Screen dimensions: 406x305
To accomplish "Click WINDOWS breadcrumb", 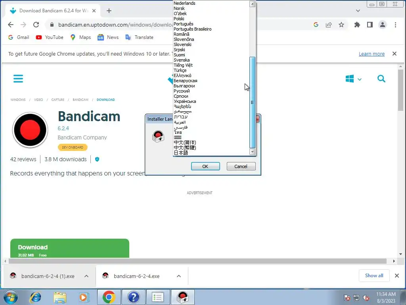I will pos(18,100).
